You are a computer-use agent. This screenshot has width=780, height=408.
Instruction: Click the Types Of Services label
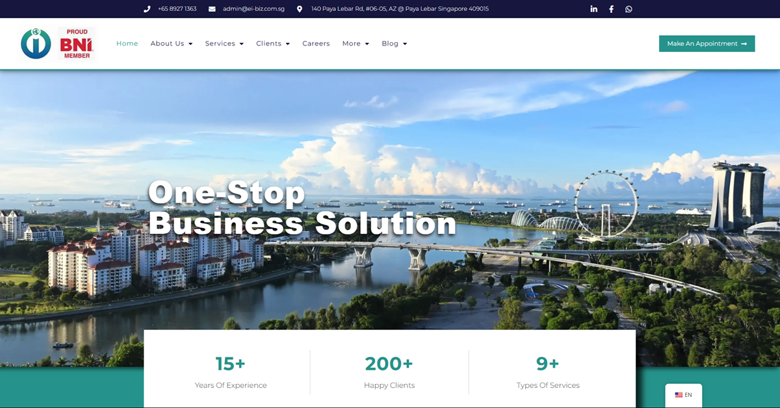548,385
